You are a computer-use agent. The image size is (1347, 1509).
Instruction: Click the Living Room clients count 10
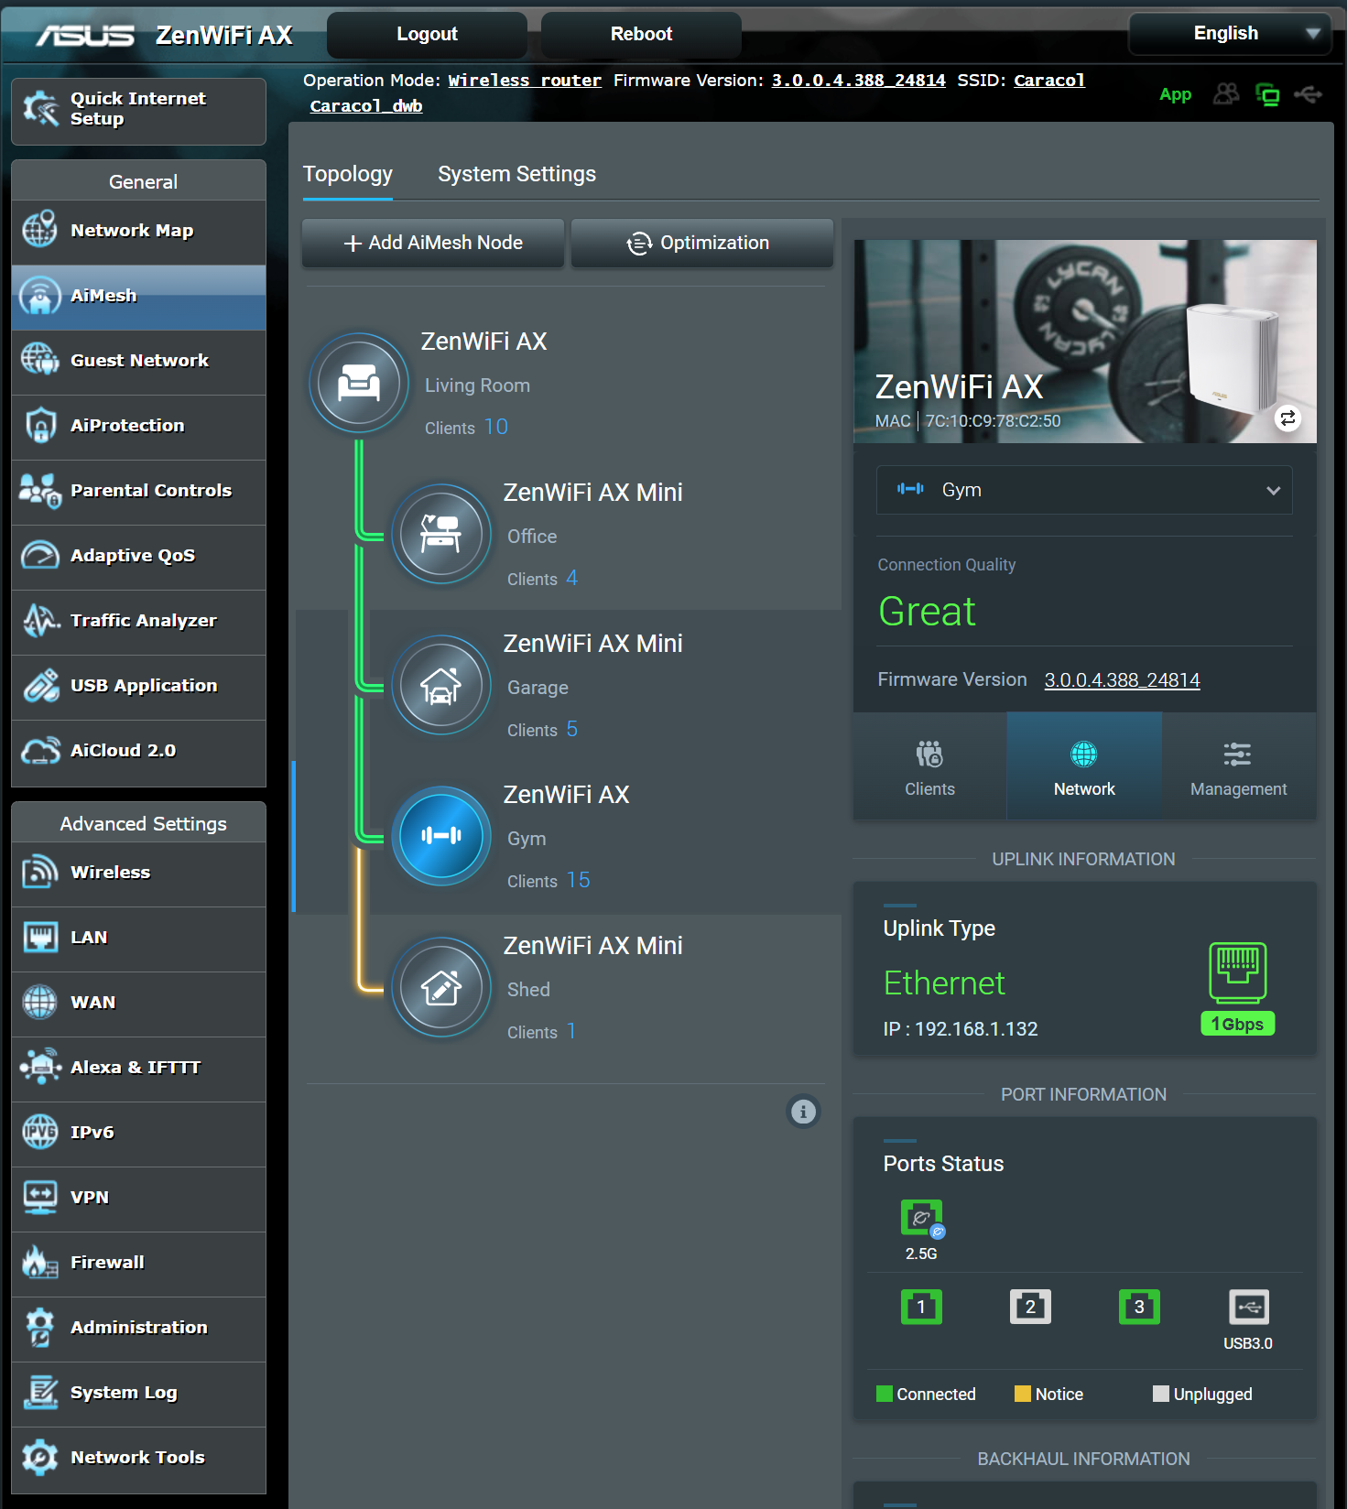point(495,427)
